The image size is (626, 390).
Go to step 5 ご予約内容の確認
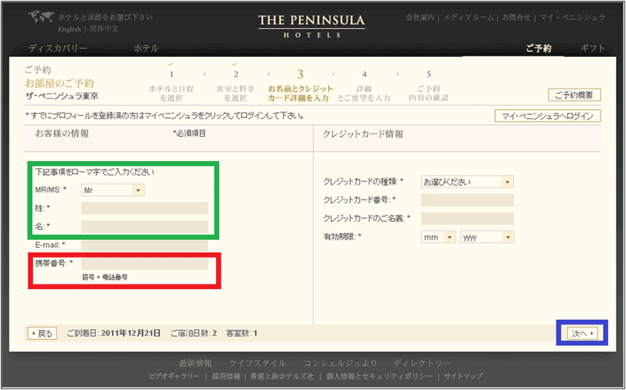428,87
